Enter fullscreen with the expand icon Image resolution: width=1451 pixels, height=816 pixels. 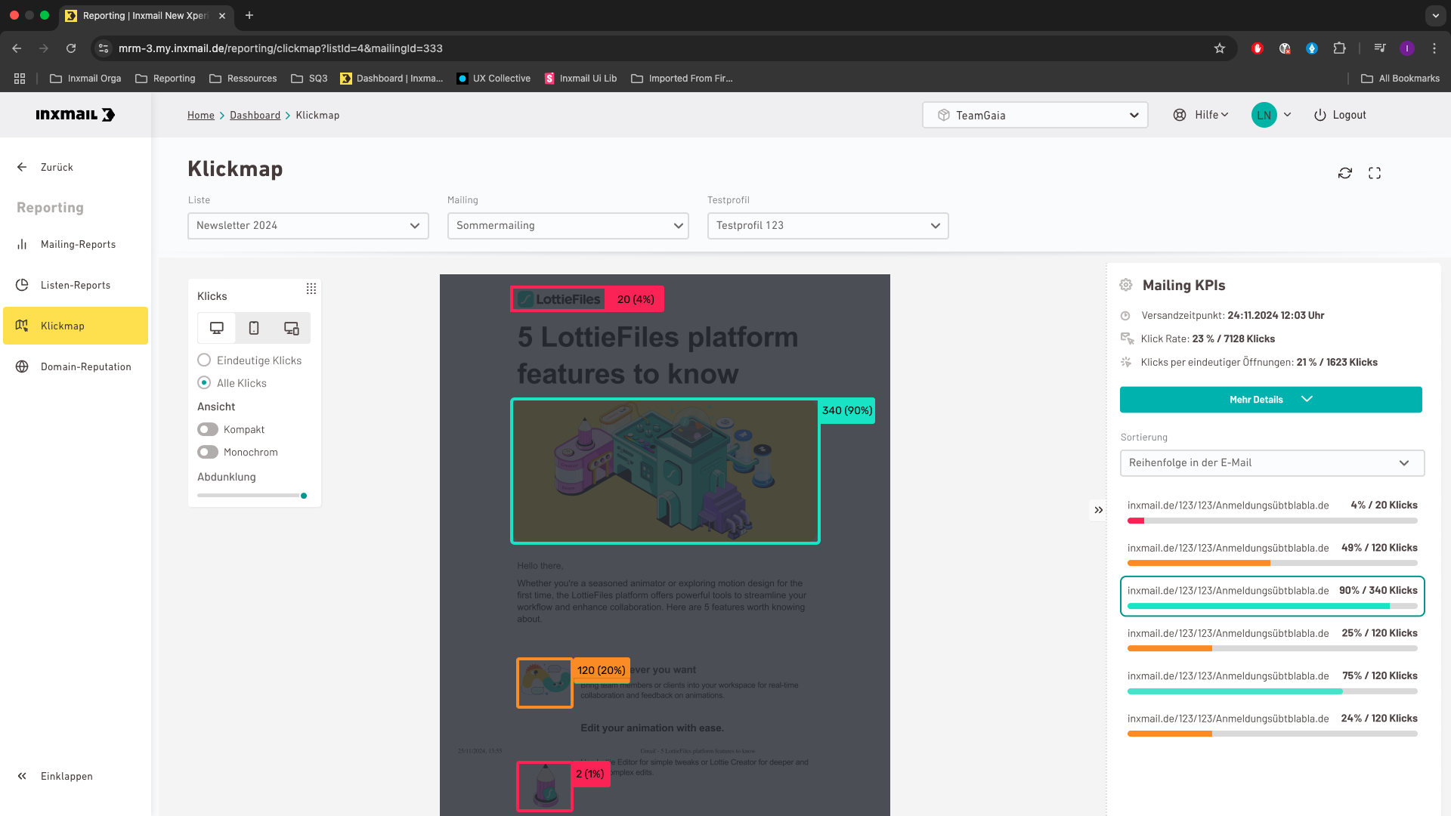click(1374, 173)
